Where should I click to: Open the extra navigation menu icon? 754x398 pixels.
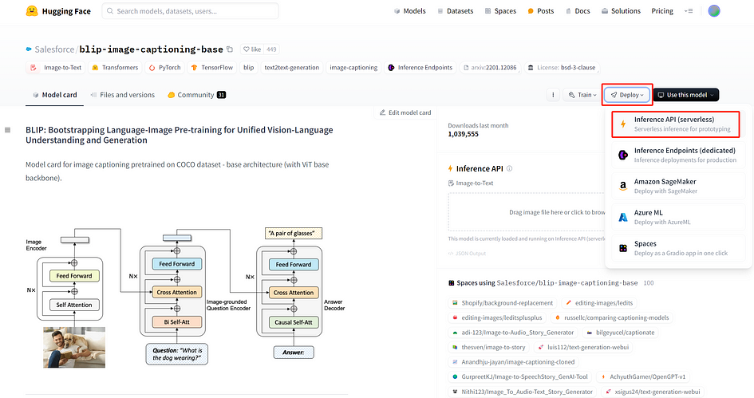[x=689, y=11]
